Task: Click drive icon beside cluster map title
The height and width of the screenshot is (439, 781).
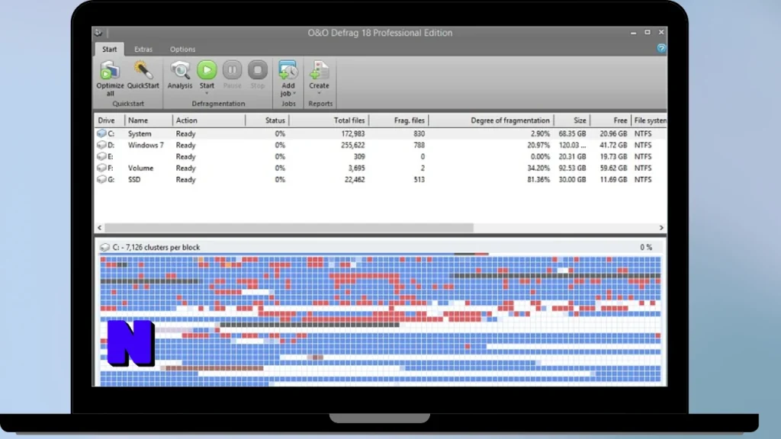Action: (104, 248)
